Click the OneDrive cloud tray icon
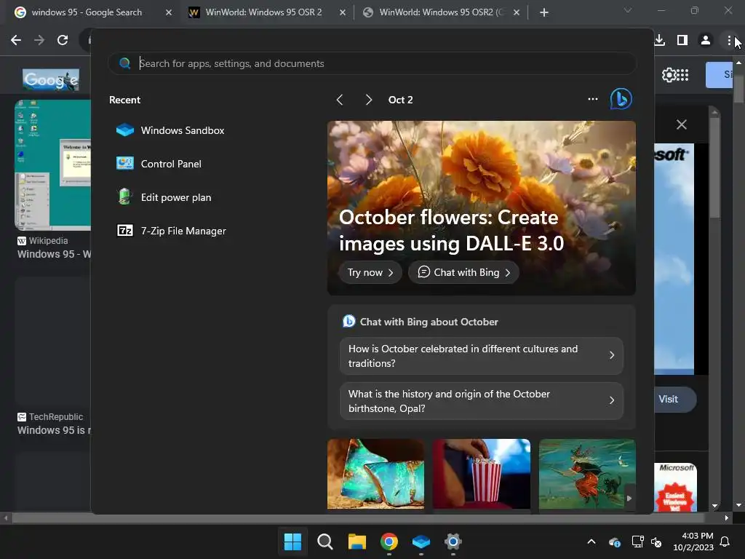Image resolution: width=745 pixels, height=559 pixels. (x=614, y=542)
